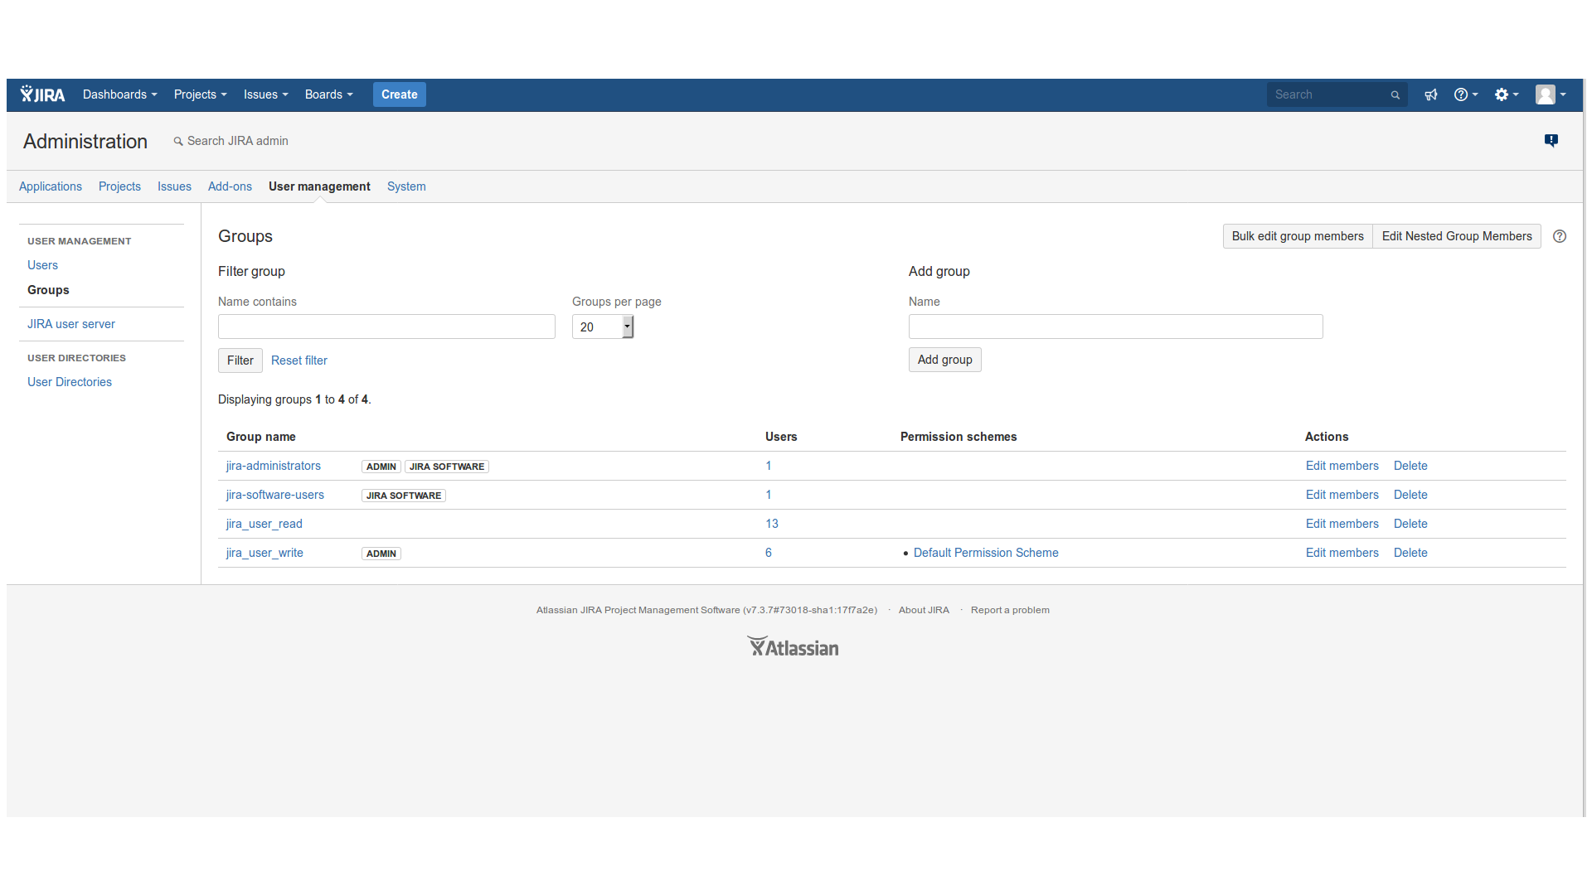
Task: Click Bulk edit group members button
Action: tap(1298, 236)
